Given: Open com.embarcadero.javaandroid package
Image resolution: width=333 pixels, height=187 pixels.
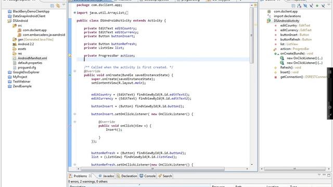Looking at the screenshot, I should 44,35.
